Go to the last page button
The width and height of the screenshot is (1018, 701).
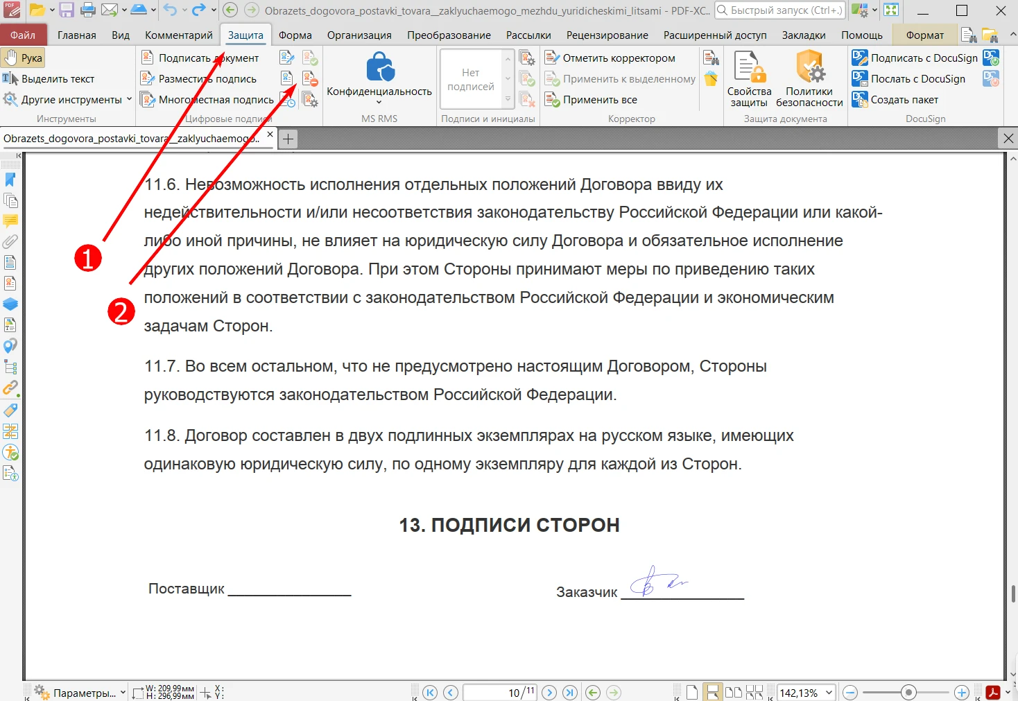(570, 692)
